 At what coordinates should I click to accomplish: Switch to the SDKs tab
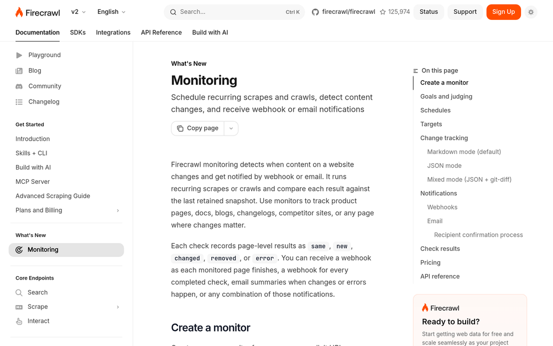77,33
